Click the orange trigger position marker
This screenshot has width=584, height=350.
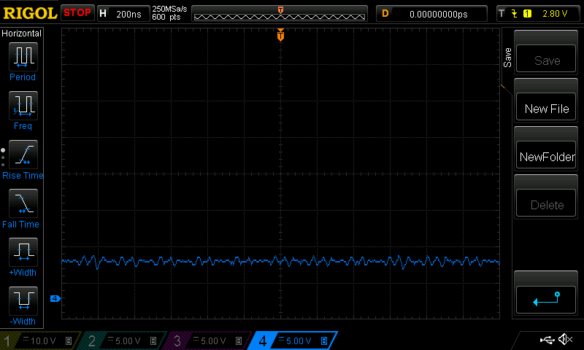click(280, 36)
